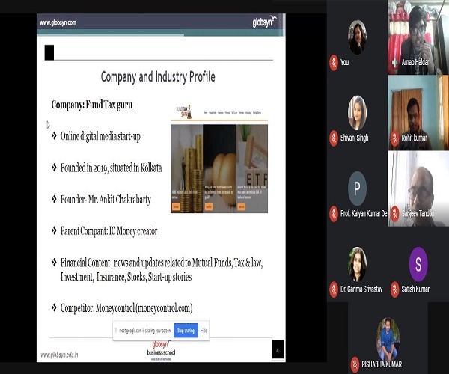
Task: Click muted mic icon next to You
Action: pos(334,62)
